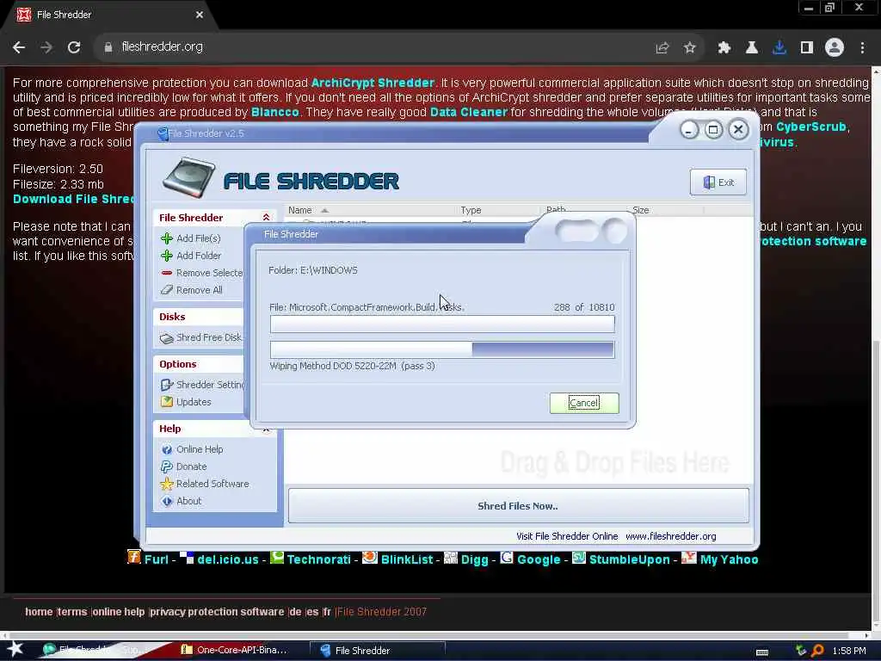Open Chrome's three-dot menu
The image size is (881, 661).
coord(862,48)
